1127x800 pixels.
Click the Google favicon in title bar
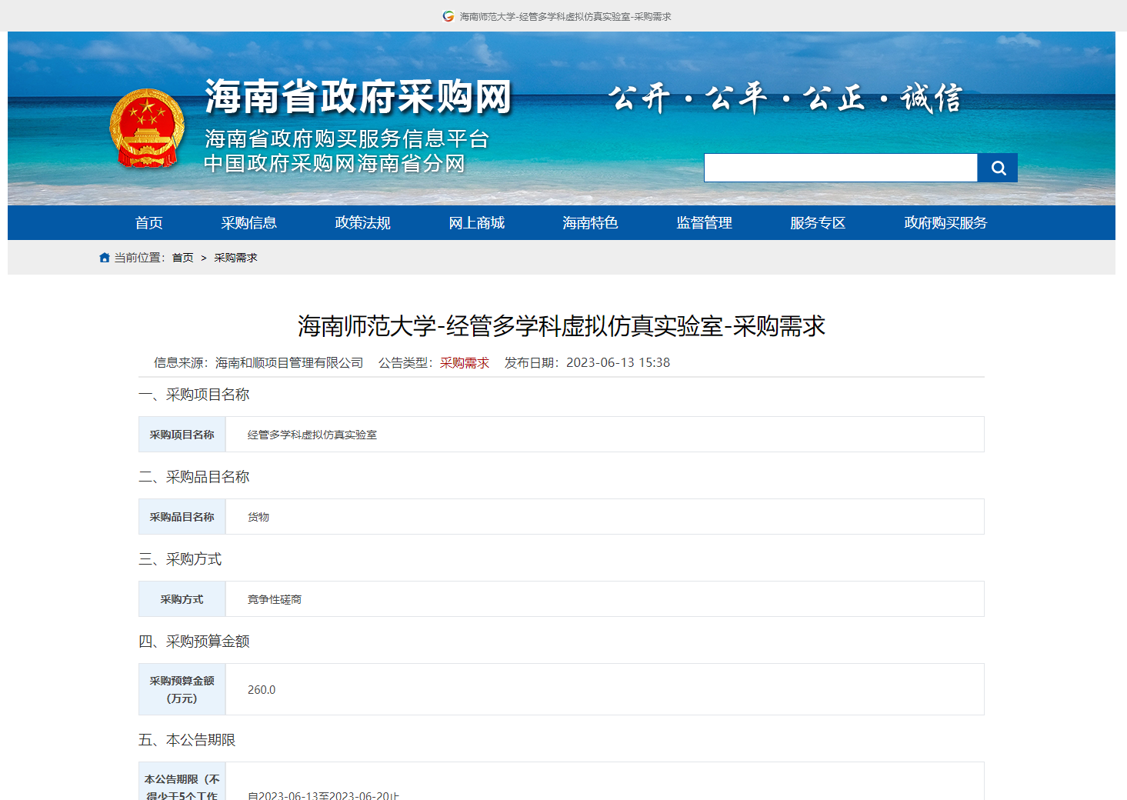point(448,16)
